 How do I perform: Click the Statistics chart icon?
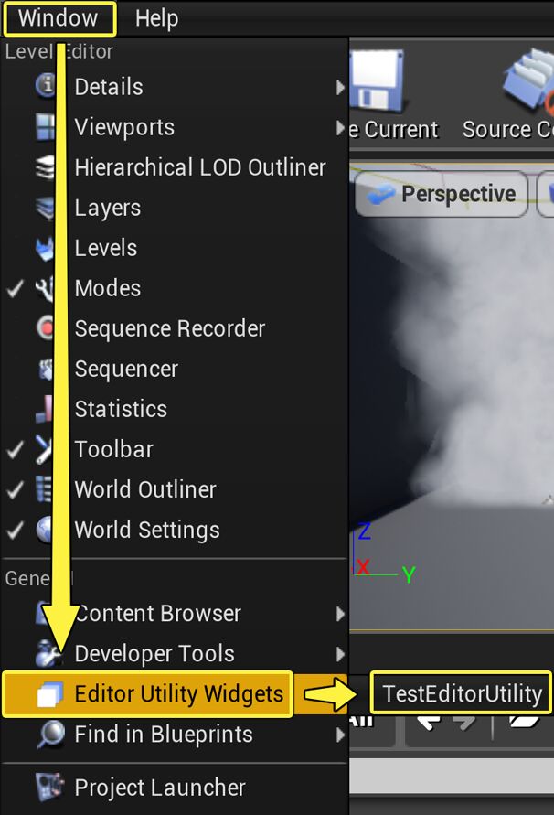[x=45, y=409]
